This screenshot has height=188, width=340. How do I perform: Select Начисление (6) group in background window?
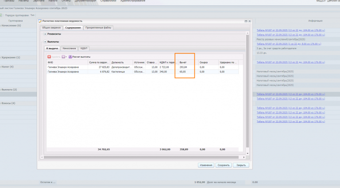[x=11, y=25]
